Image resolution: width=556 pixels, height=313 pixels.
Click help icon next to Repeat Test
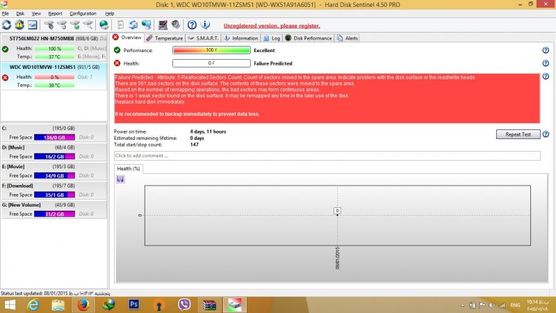pos(546,134)
